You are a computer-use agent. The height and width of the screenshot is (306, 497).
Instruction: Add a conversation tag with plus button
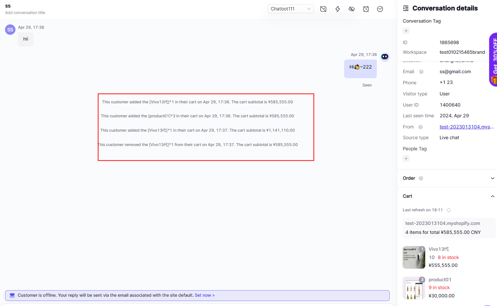(406, 31)
